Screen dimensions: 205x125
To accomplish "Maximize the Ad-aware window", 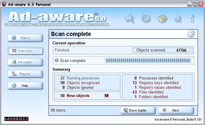I will tap(195, 4).
